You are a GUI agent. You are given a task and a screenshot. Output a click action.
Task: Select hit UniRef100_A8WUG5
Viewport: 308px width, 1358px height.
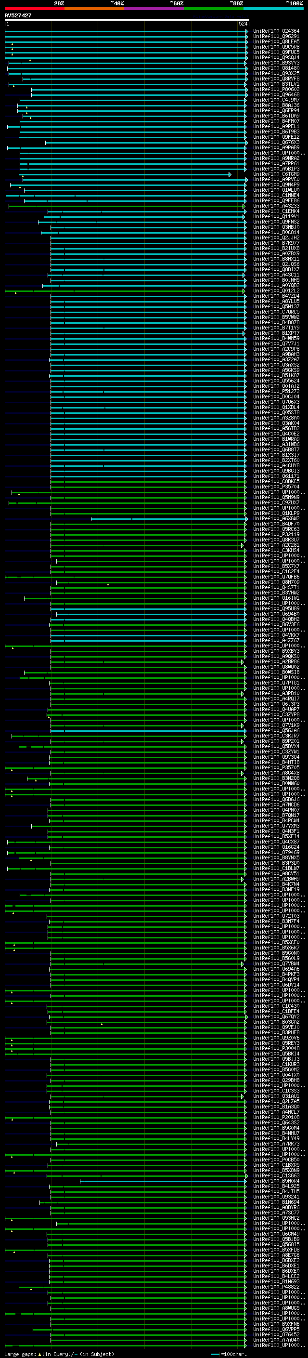point(276,1308)
